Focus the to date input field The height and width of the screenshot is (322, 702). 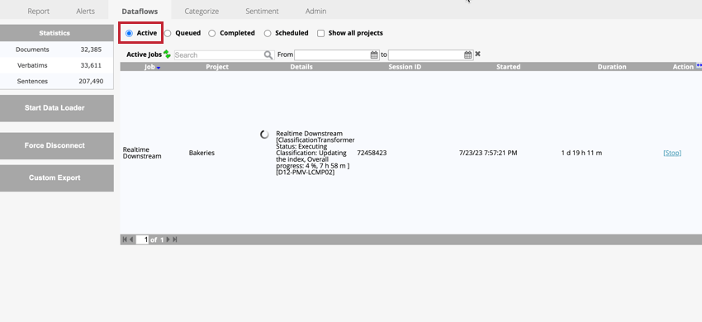[x=426, y=55]
